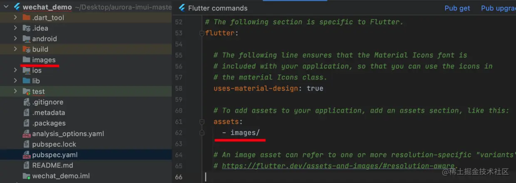Click the .metadata file icon
This screenshot has width=516, height=183.
coord(27,112)
